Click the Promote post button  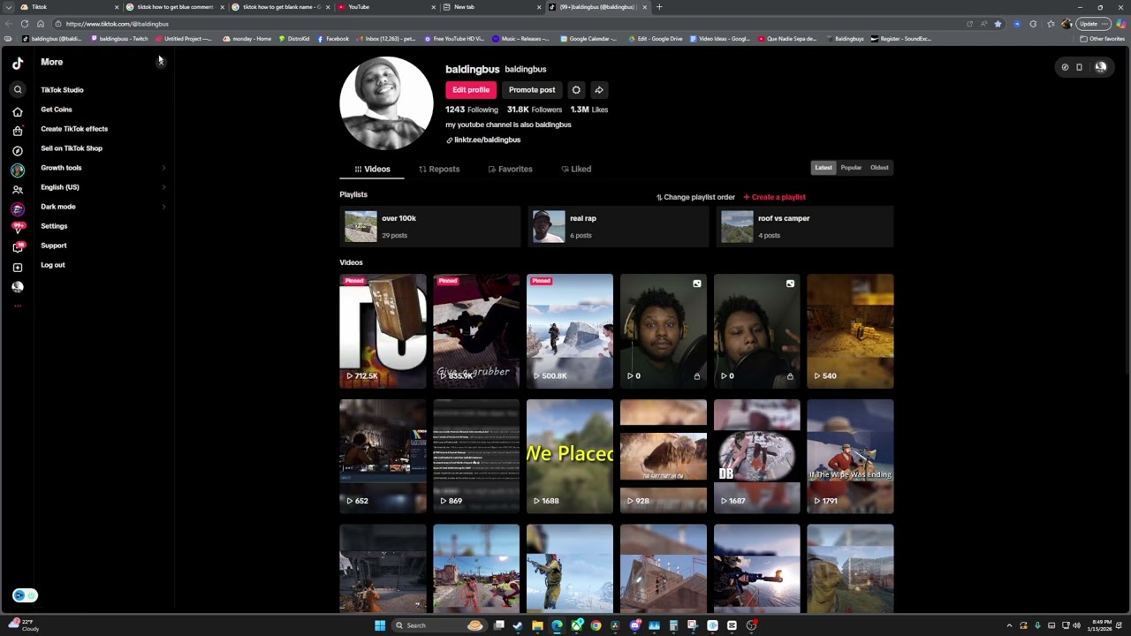(532, 90)
